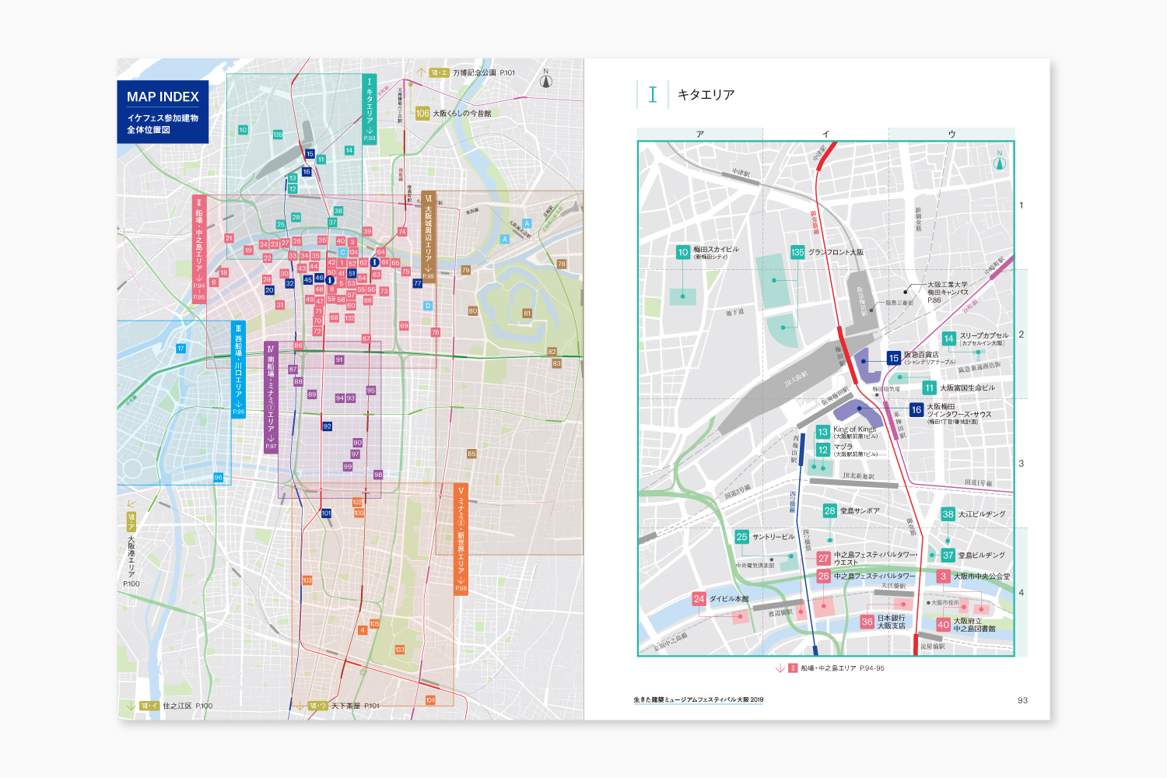Select marker 135 on the MAP INDEX map

pos(278,135)
